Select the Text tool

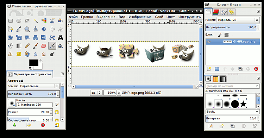pos(60,37)
